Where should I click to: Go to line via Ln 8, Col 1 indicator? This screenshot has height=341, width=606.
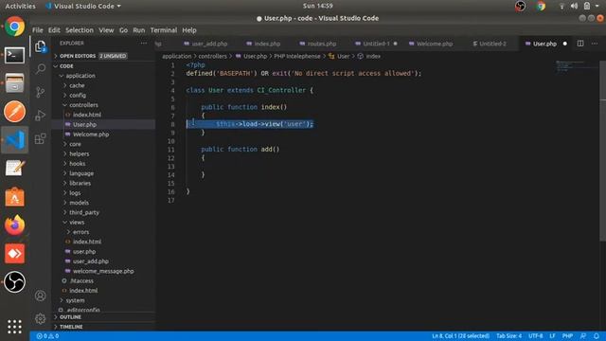[461, 336]
